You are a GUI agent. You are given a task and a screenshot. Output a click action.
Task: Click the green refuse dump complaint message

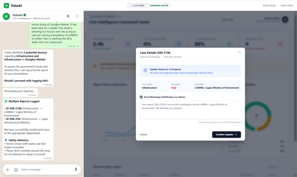tap(55, 35)
